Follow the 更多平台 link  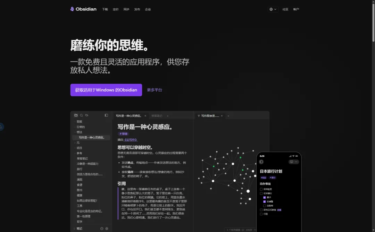(155, 90)
